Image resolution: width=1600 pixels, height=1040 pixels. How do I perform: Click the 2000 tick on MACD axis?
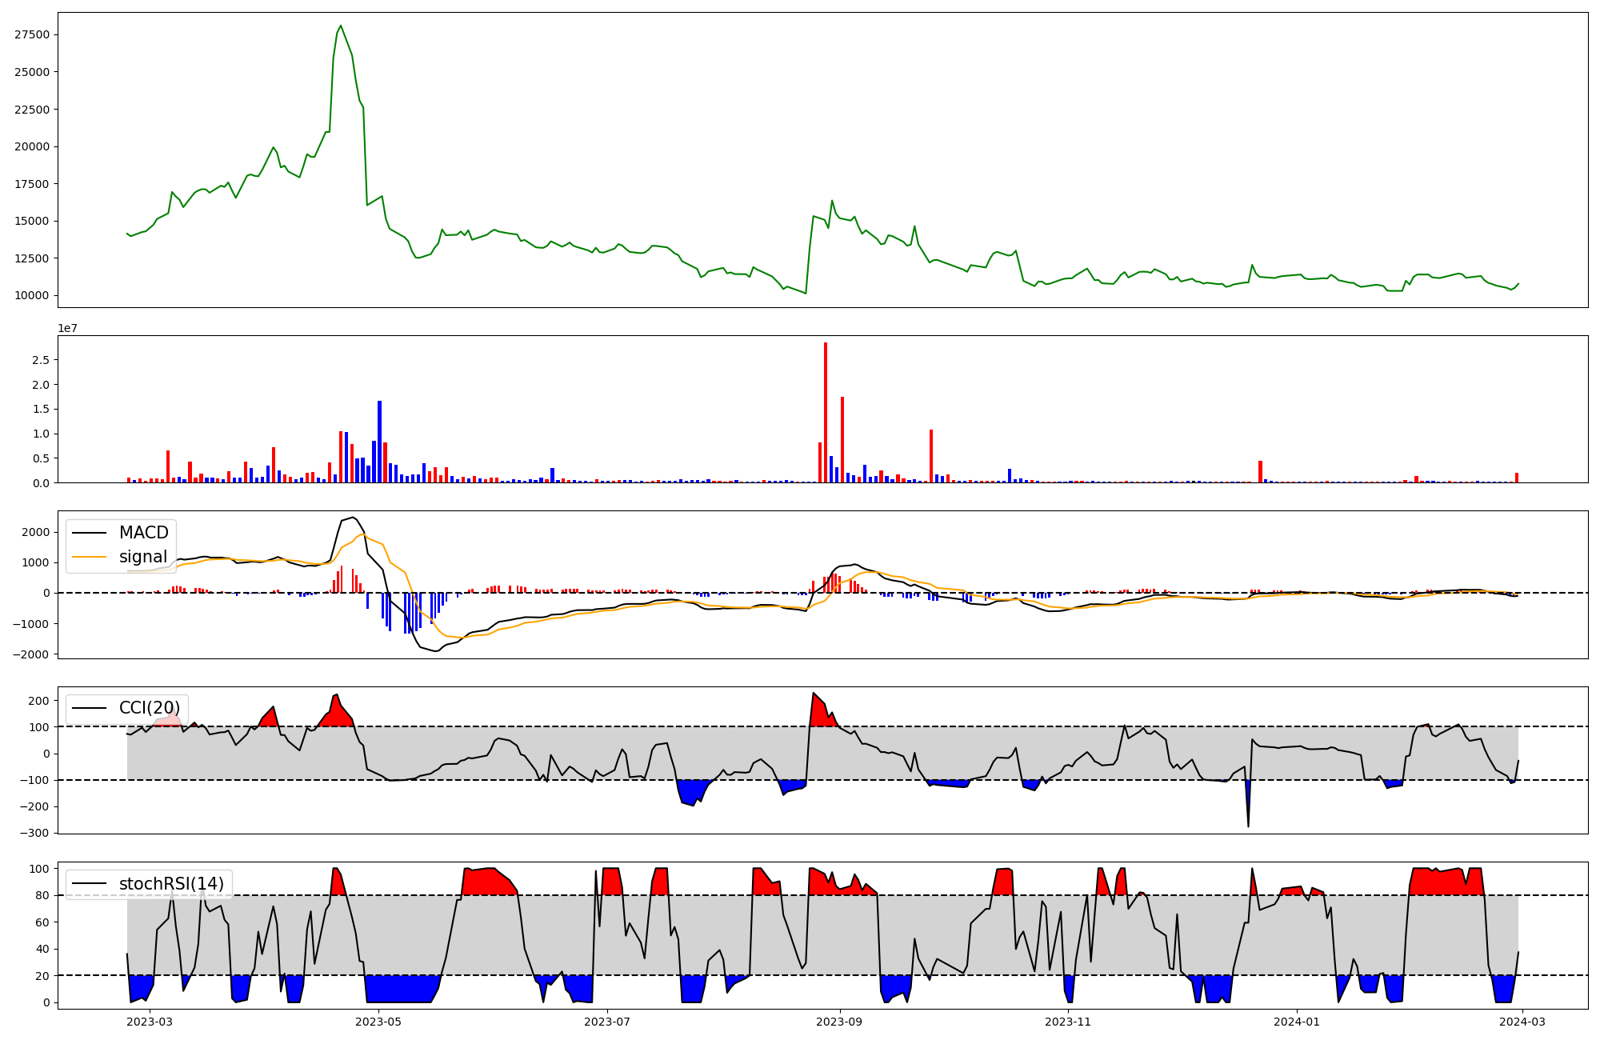click(x=35, y=532)
